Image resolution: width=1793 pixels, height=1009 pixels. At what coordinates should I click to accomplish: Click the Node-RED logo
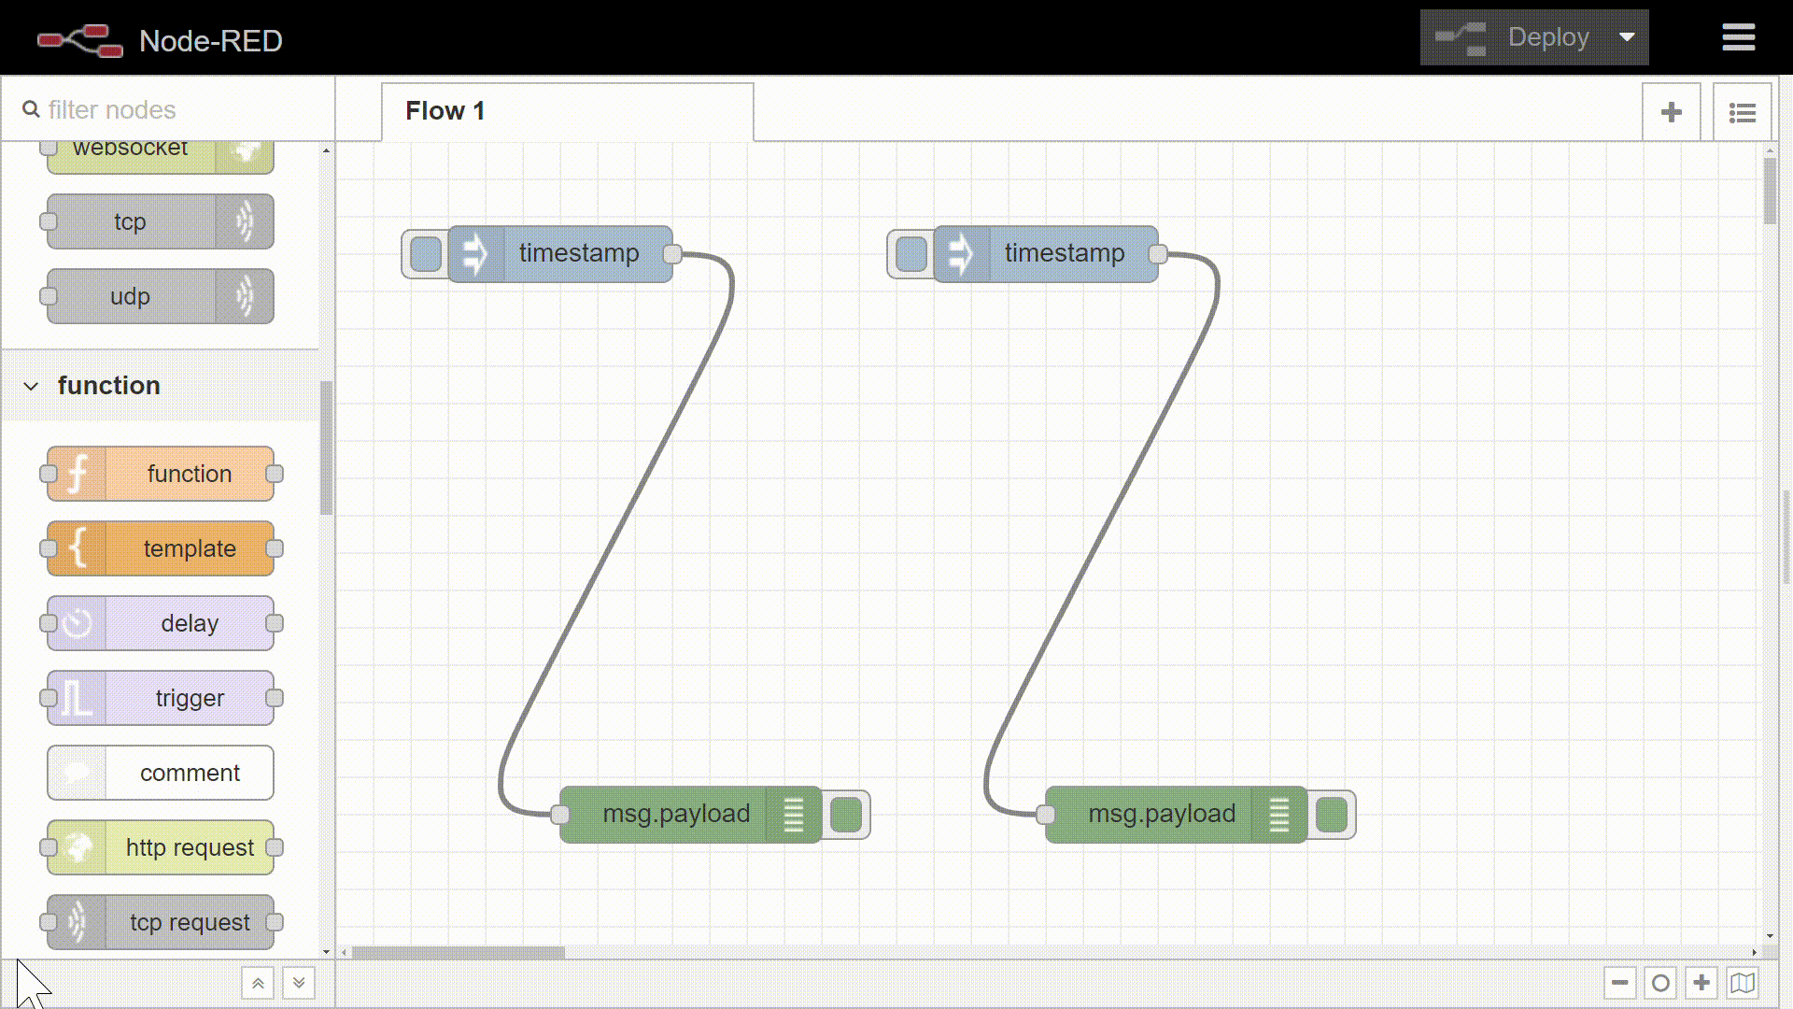tap(79, 40)
